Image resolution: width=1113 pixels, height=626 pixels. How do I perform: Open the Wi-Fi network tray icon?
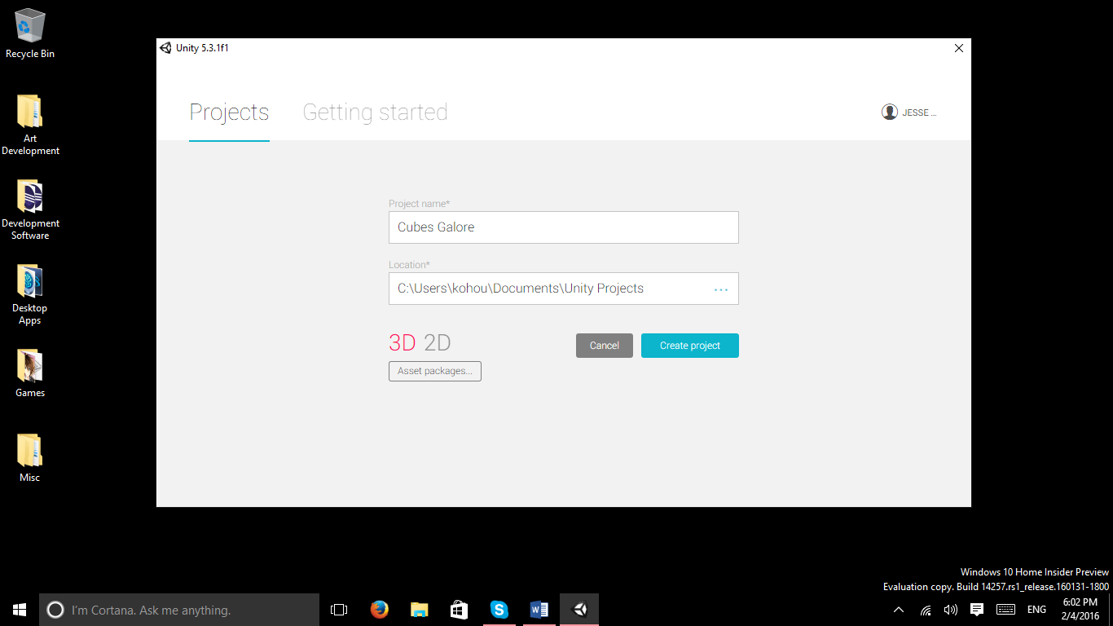pos(926,610)
